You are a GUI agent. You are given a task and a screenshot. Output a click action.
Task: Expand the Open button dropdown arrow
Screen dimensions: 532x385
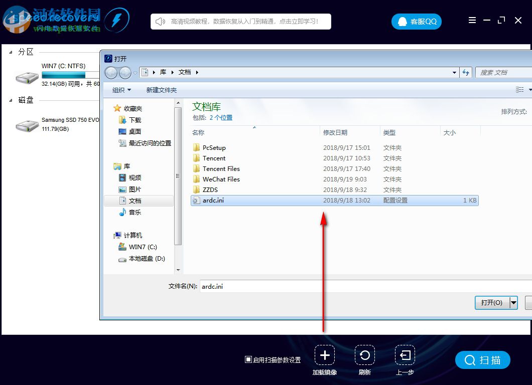tap(513, 303)
